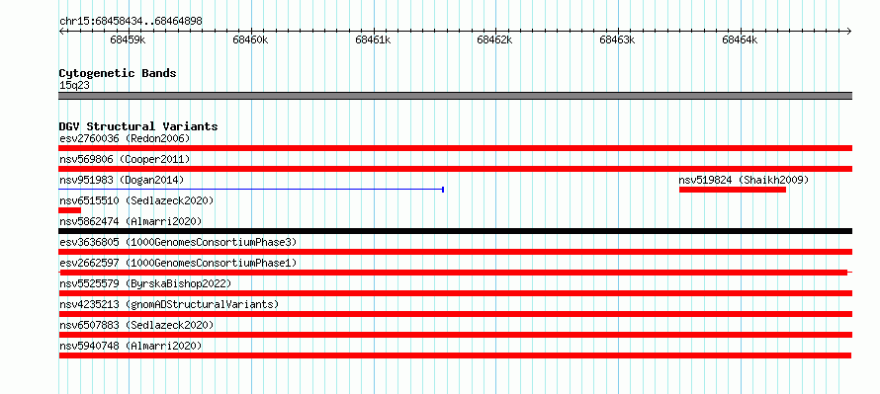Select the red bar under esv2662597

coord(455,273)
